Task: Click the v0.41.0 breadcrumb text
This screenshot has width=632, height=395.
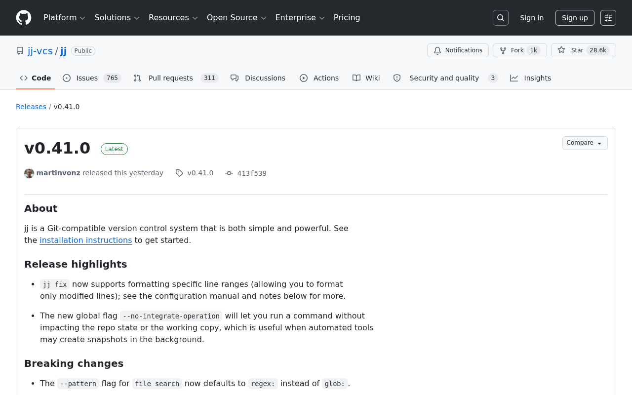Action: tap(67, 107)
